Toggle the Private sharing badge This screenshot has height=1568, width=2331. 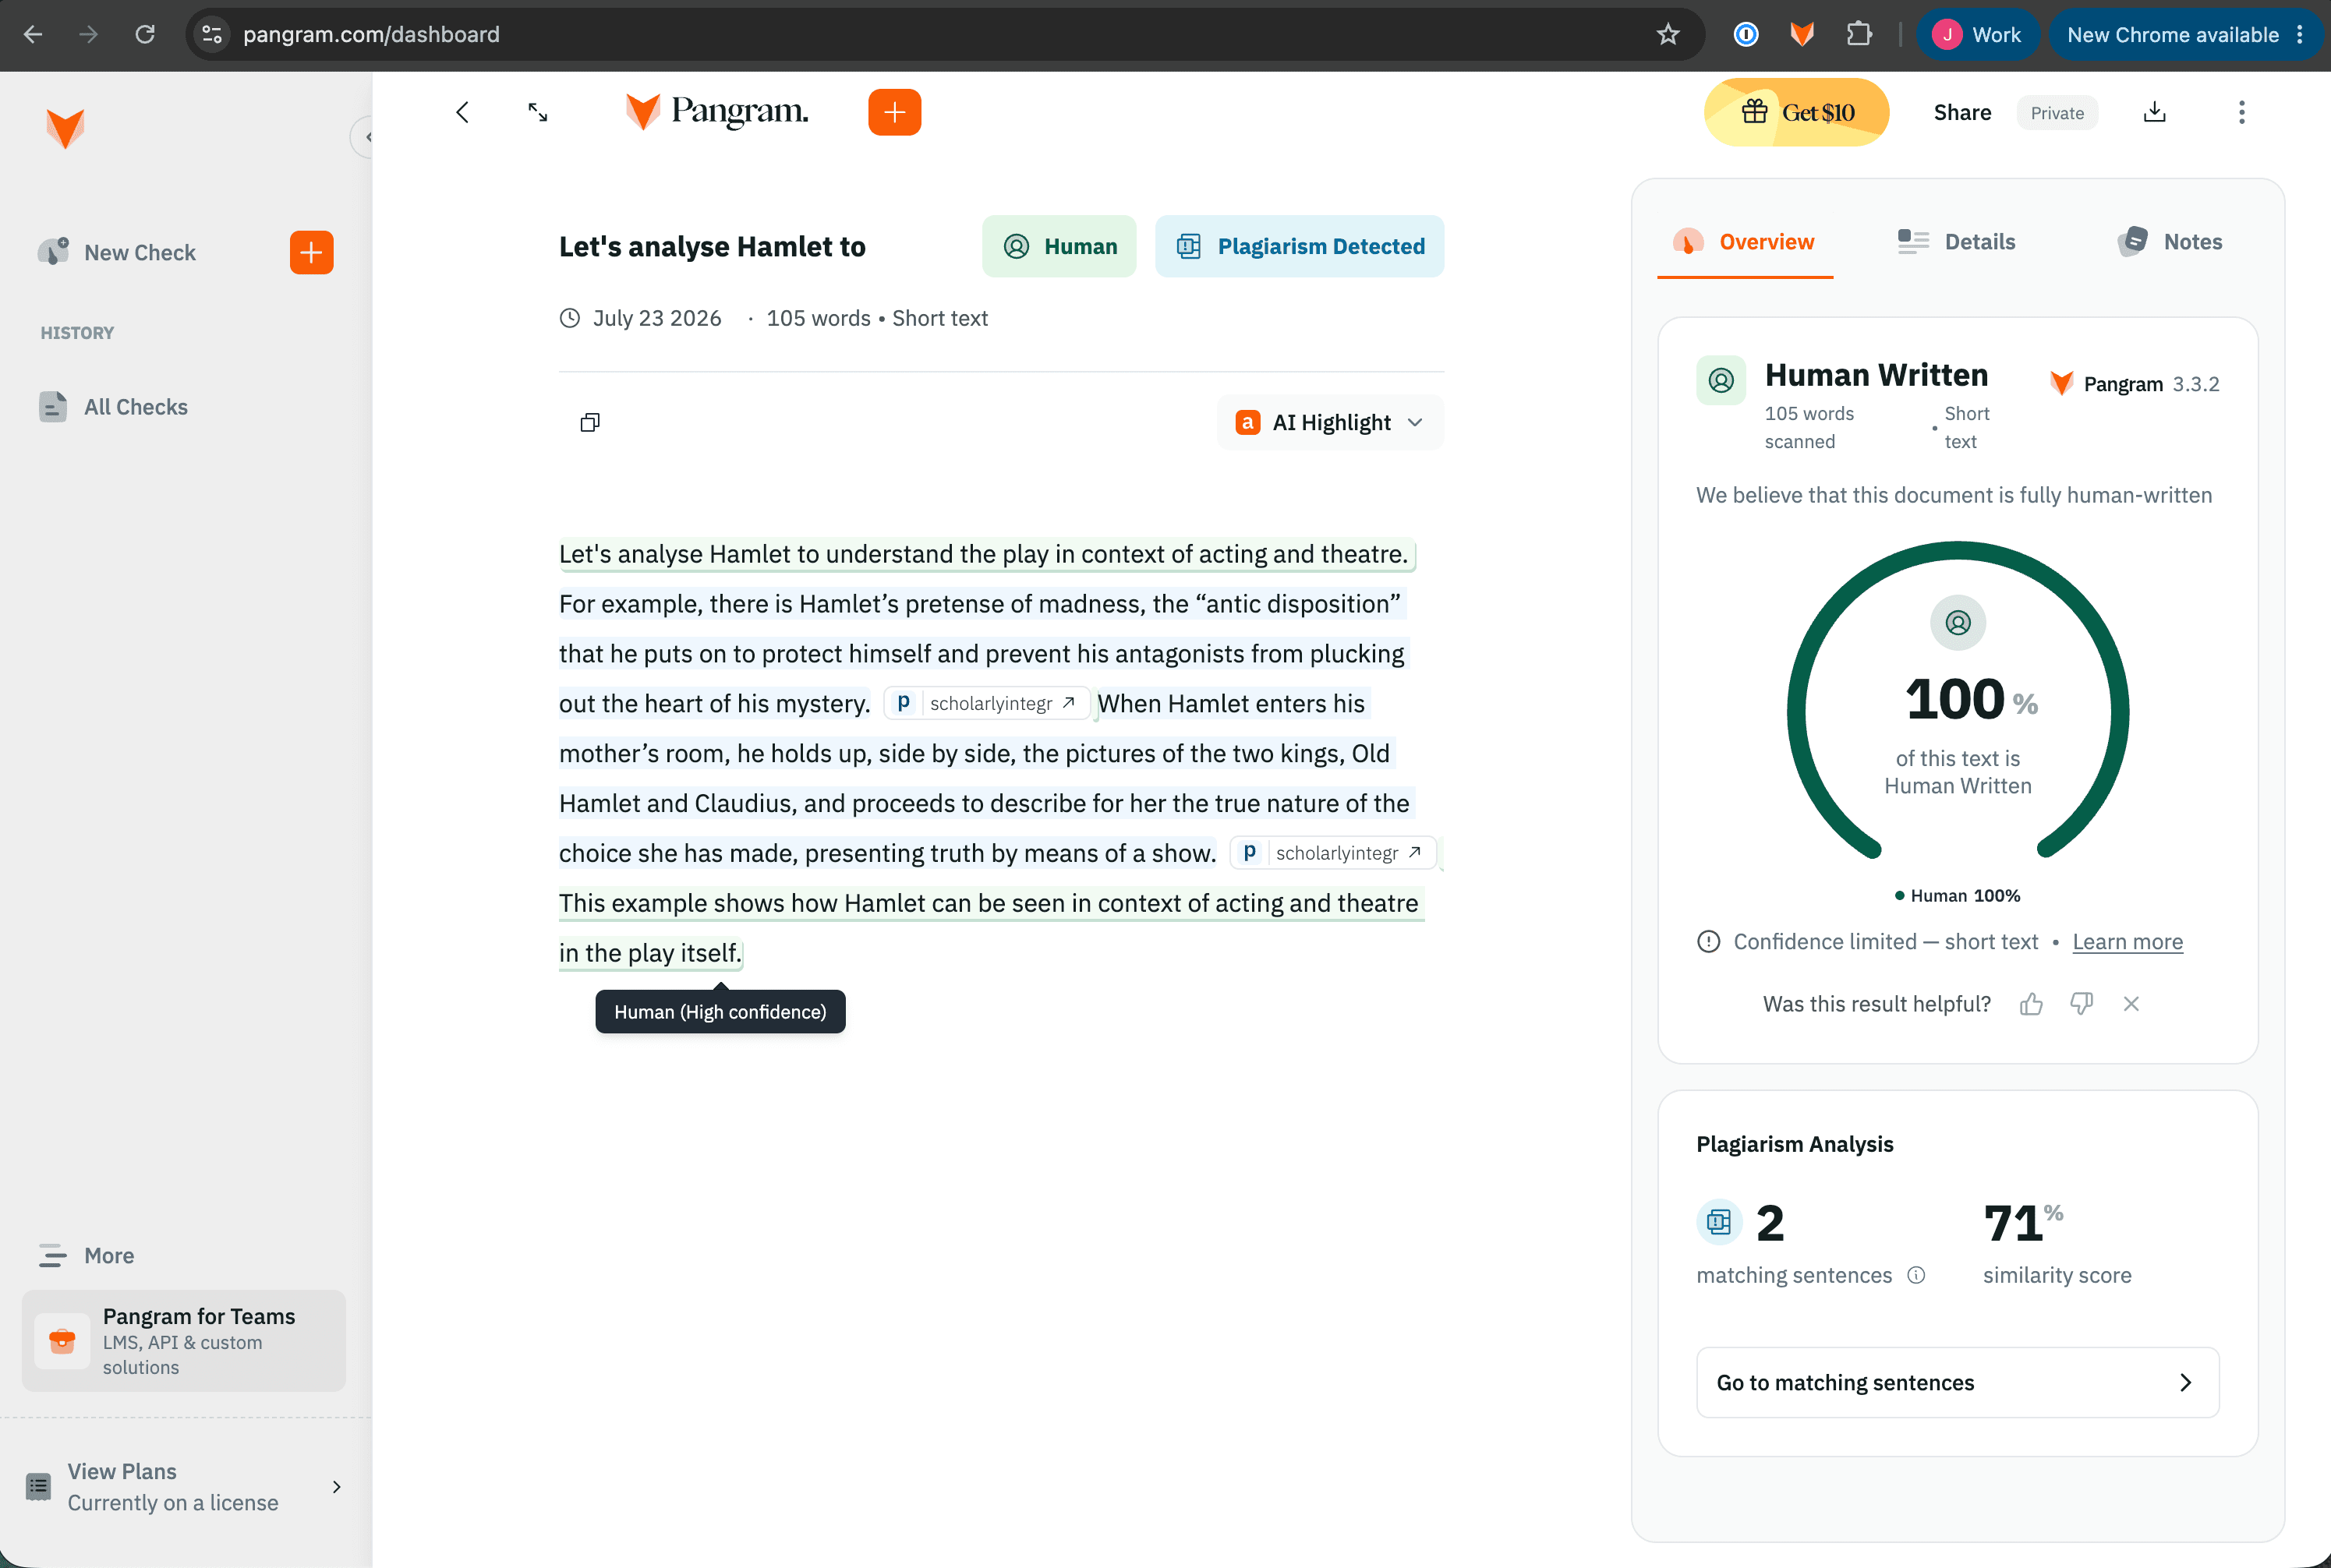[x=2057, y=113]
